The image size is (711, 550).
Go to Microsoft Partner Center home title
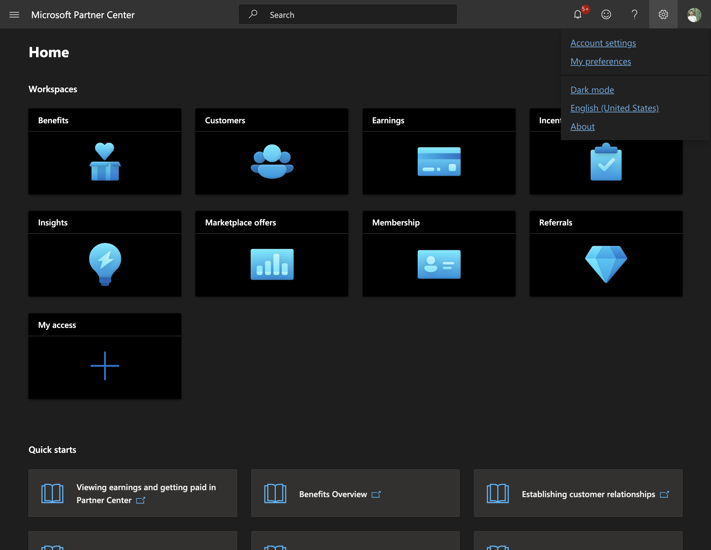pyautogui.click(x=83, y=15)
